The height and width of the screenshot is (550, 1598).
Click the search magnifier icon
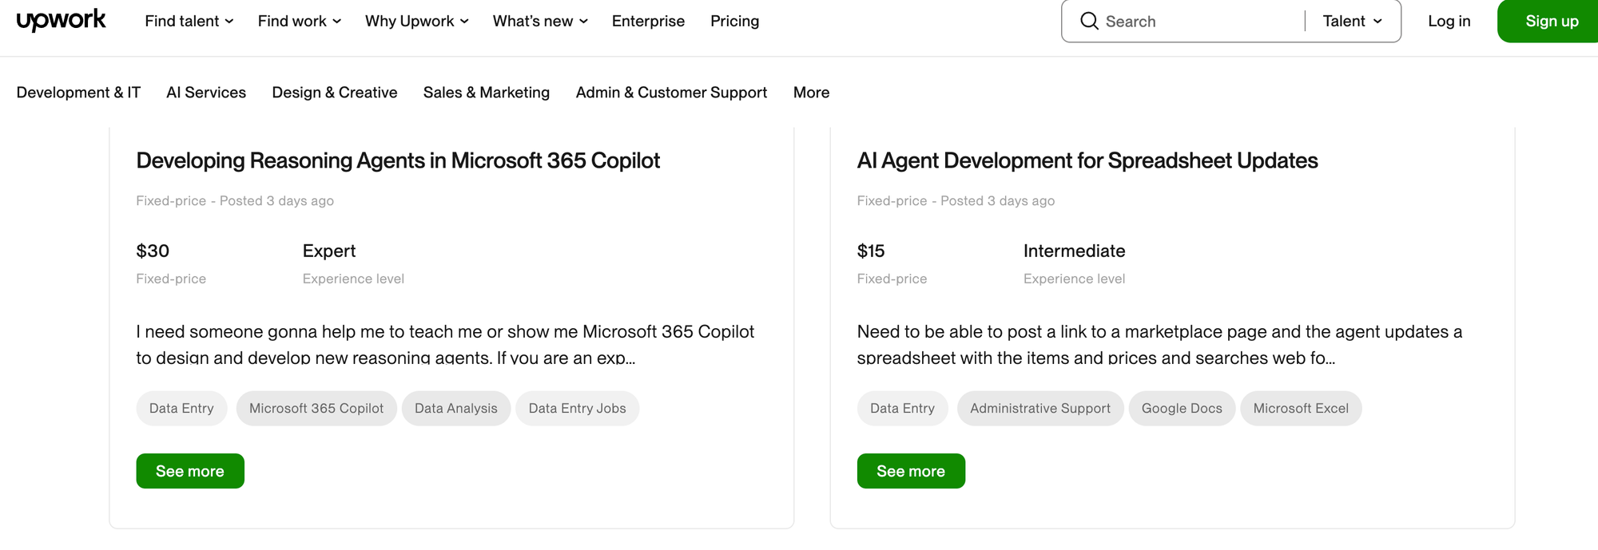1089,21
